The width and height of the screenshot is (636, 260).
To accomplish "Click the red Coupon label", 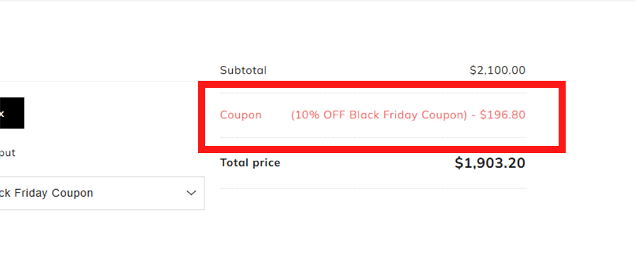I will (241, 115).
